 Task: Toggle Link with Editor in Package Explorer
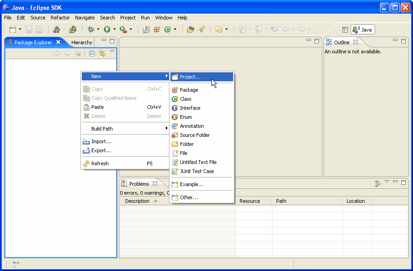pos(102,53)
